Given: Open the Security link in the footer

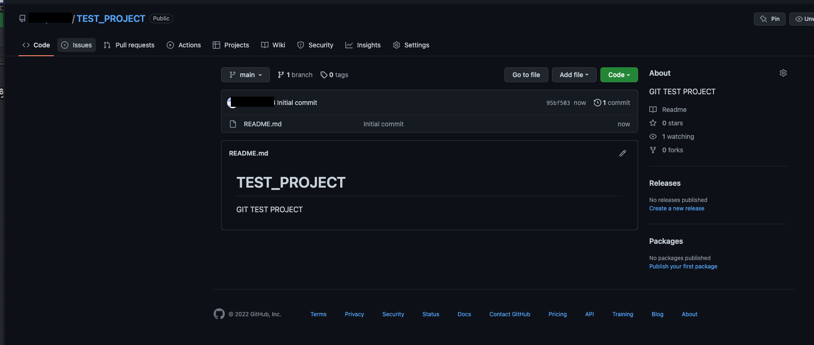Looking at the screenshot, I should click(393, 314).
